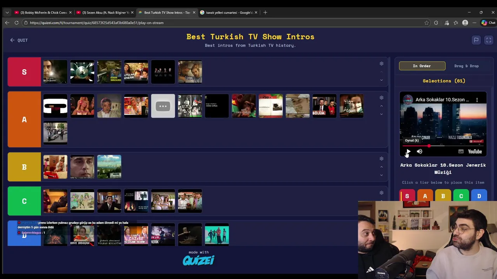Open settings gear for S tier
The height and width of the screenshot is (279, 497).
click(x=381, y=64)
